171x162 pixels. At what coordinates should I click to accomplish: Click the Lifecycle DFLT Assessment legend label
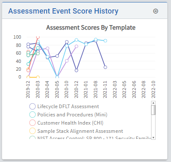coord(68,106)
